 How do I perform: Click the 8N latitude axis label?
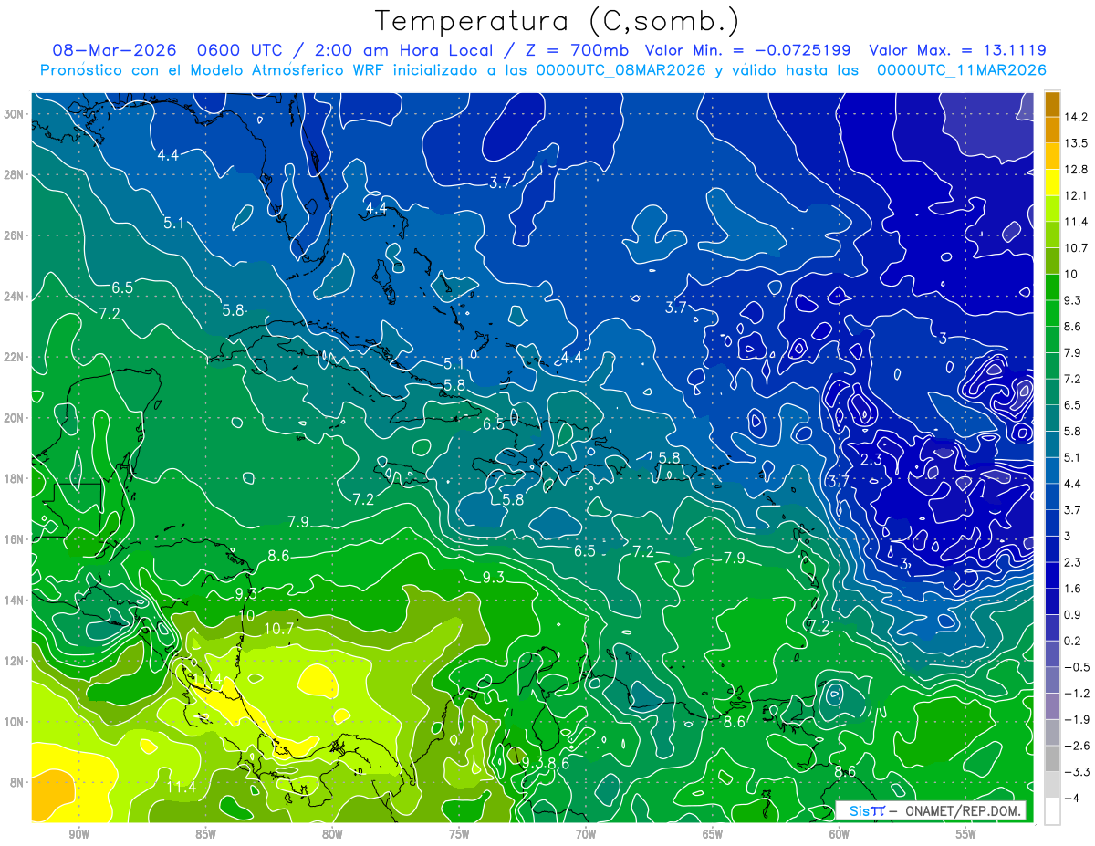pyautogui.click(x=16, y=782)
